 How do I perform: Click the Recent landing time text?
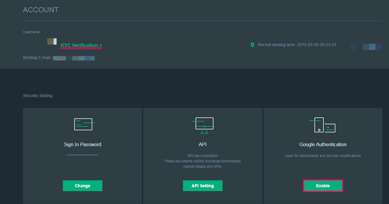click(x=297, y=45)
